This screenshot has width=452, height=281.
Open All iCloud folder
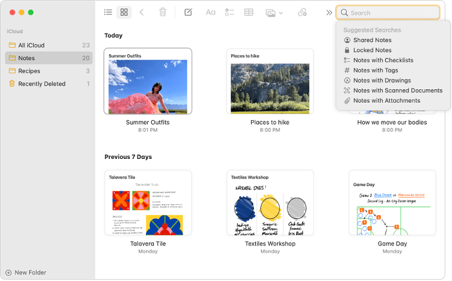point(48,45)
